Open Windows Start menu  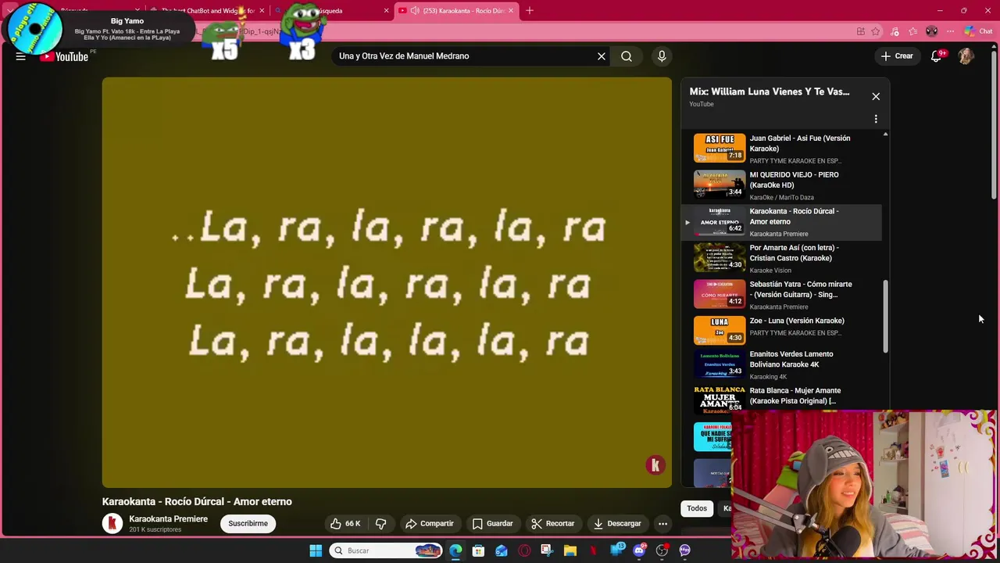click(x=316, y=550)
